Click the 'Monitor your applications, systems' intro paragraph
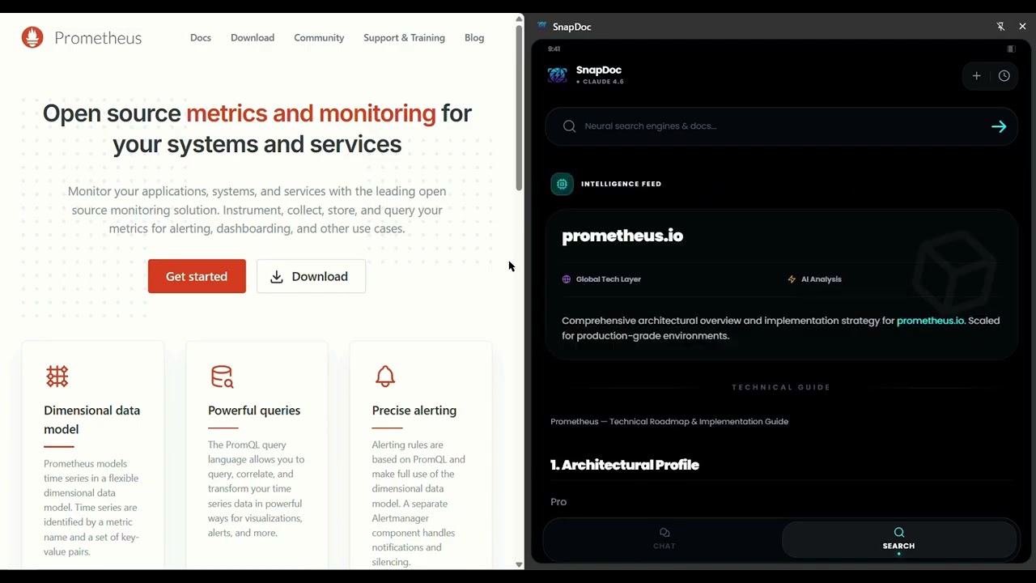This screenshot has width=1036, height=583. pos(257,210)
